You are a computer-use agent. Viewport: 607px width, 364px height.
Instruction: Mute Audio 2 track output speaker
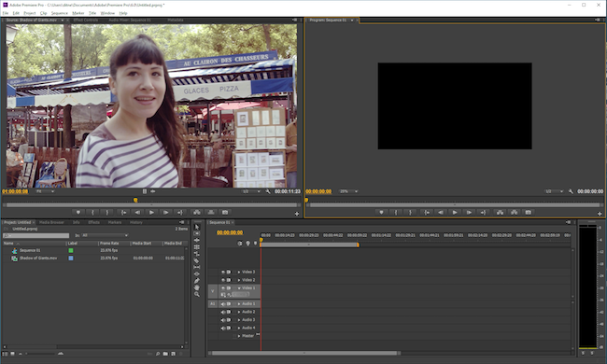click(x=223, y=312)
